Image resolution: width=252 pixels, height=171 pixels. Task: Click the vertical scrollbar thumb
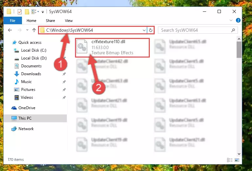pos(239,50)
